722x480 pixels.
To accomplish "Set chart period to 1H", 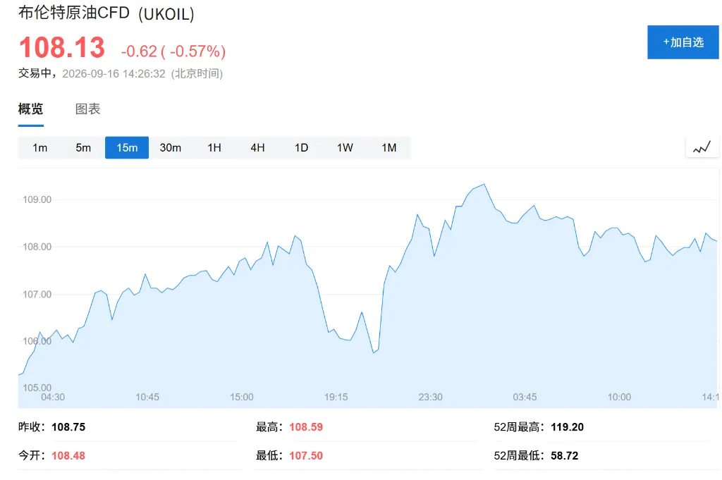I will [x=214, y=148].
